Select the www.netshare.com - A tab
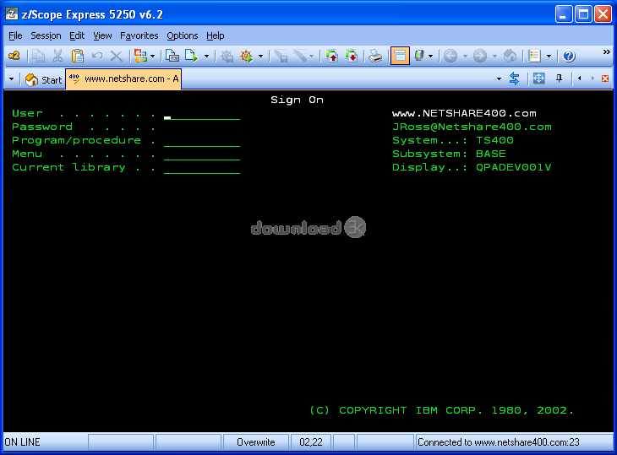Image resolution: width=617 pixels, height=455 pixels. (x=123, y=79)
